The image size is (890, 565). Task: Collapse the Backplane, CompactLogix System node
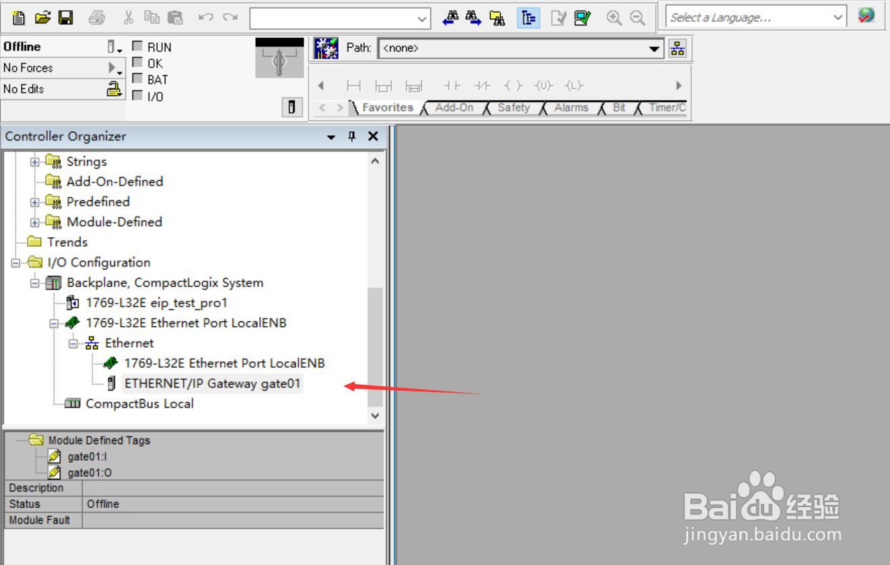pyautogui.click(x=35, y=283)
